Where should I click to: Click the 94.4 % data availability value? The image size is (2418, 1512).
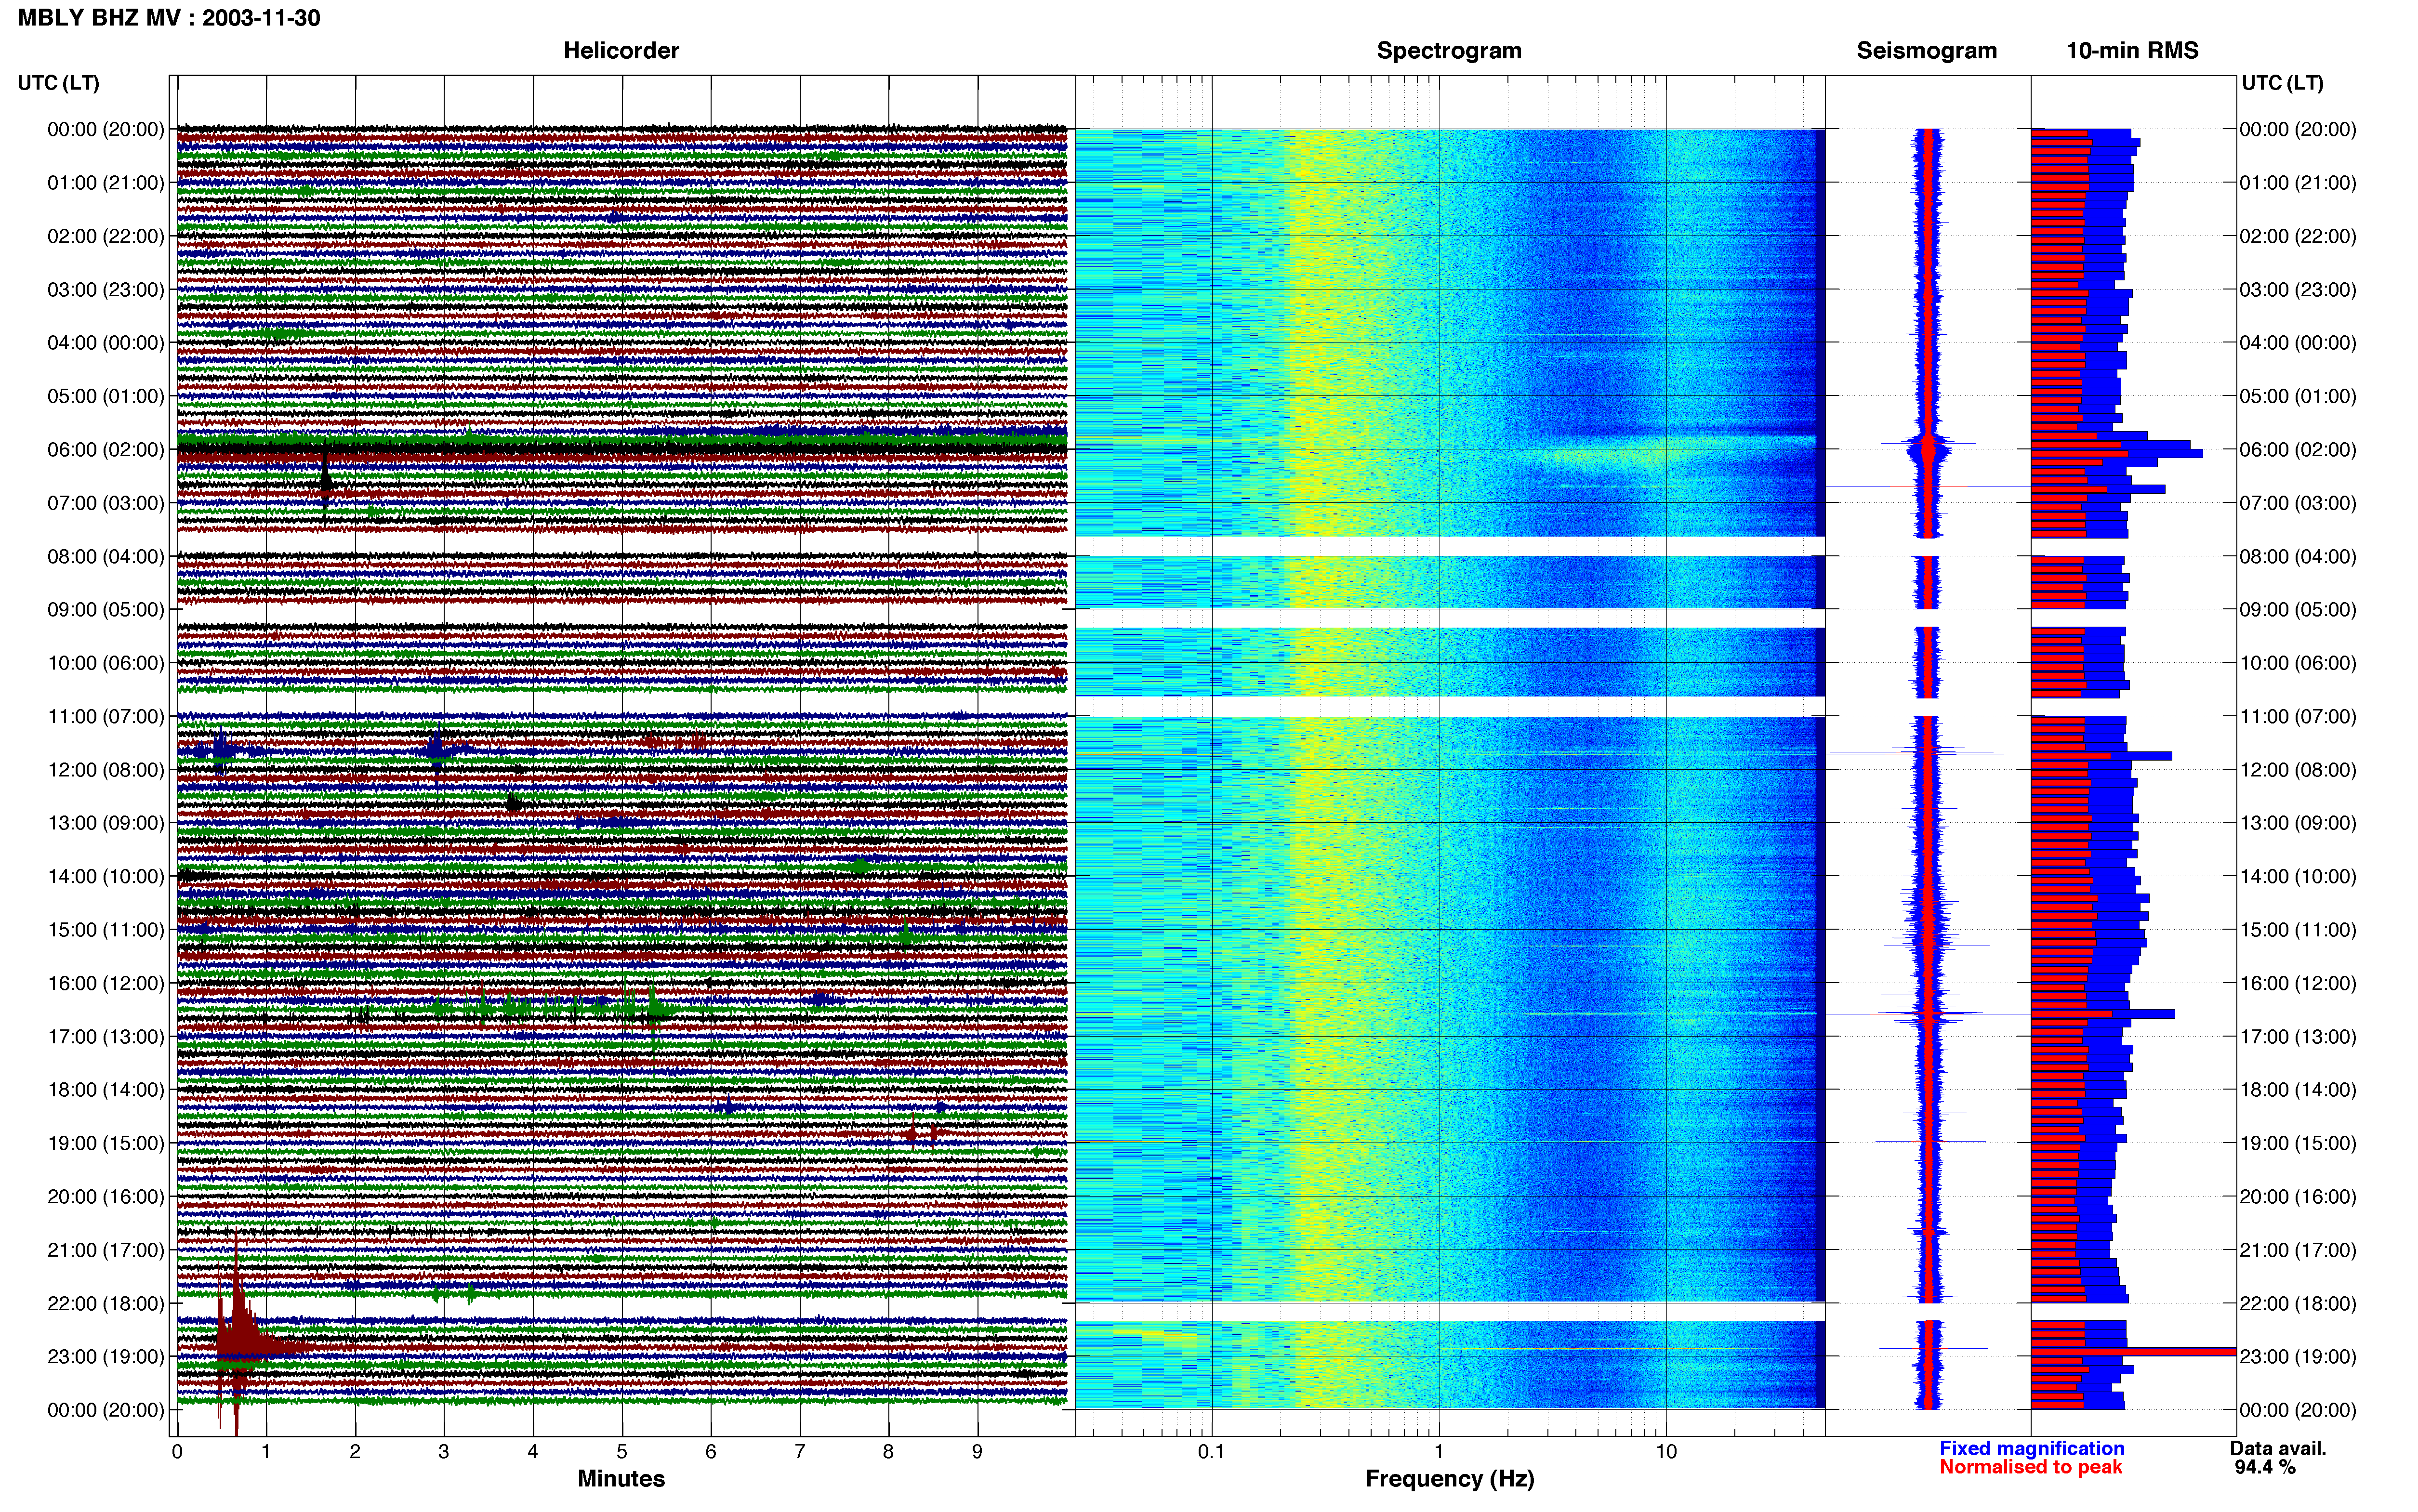tap(2265, 1467)
